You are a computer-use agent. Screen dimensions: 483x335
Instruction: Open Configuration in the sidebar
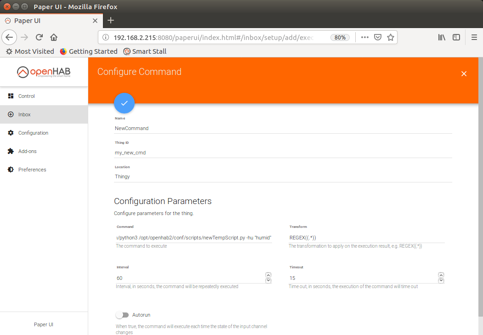44,133
